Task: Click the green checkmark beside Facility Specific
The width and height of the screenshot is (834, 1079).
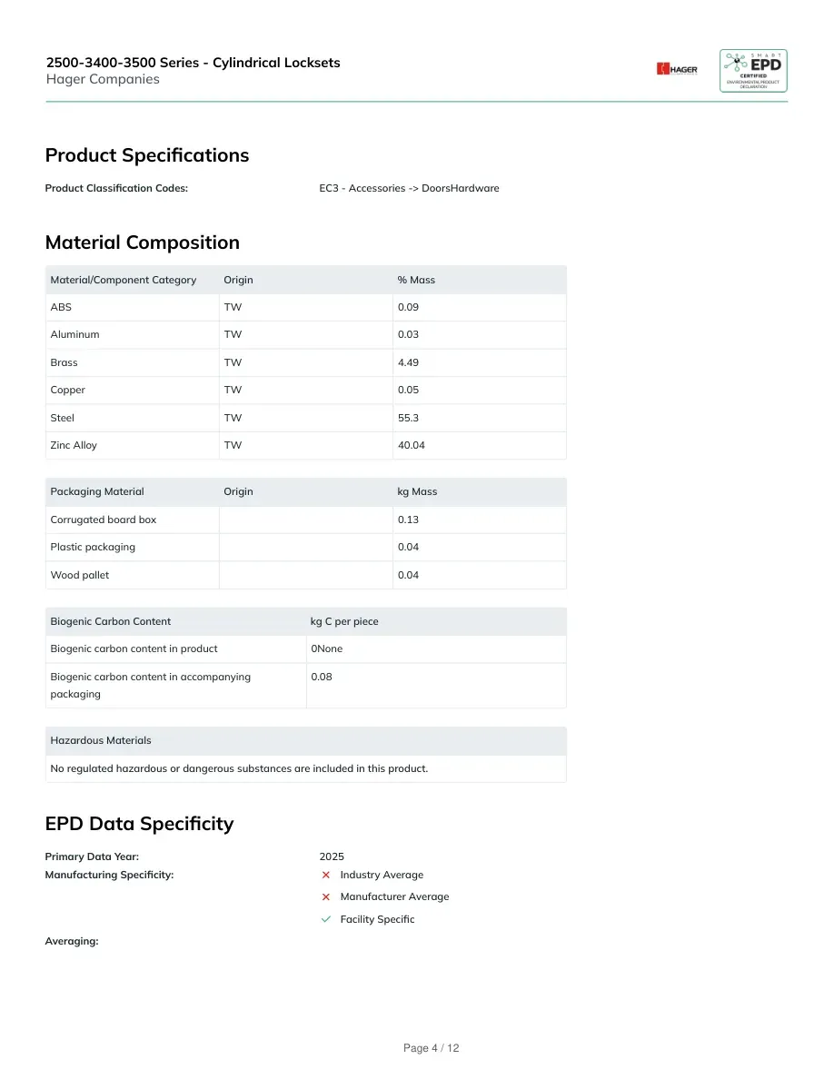Action: coord(326,919)
